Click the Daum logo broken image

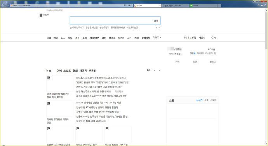(x=41, y=15)
